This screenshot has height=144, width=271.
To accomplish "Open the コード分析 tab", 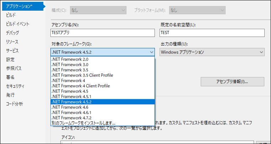I will (15, 104).
